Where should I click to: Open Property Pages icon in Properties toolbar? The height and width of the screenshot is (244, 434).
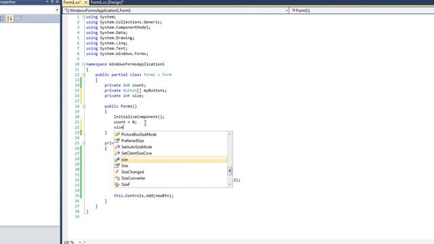click(x=18, y=18)
